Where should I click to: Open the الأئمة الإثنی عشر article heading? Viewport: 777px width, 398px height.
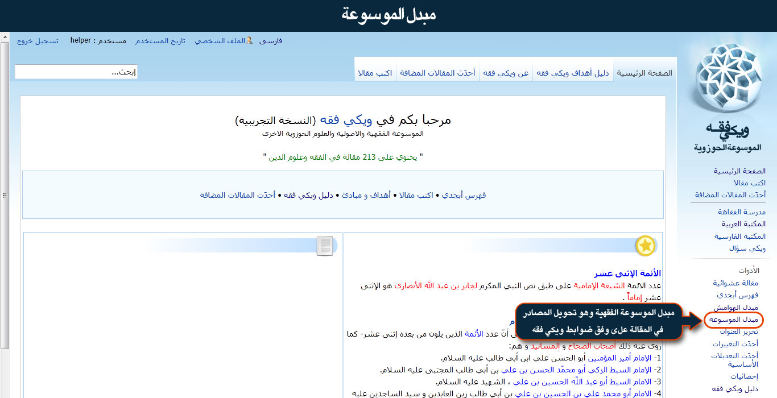628,273
